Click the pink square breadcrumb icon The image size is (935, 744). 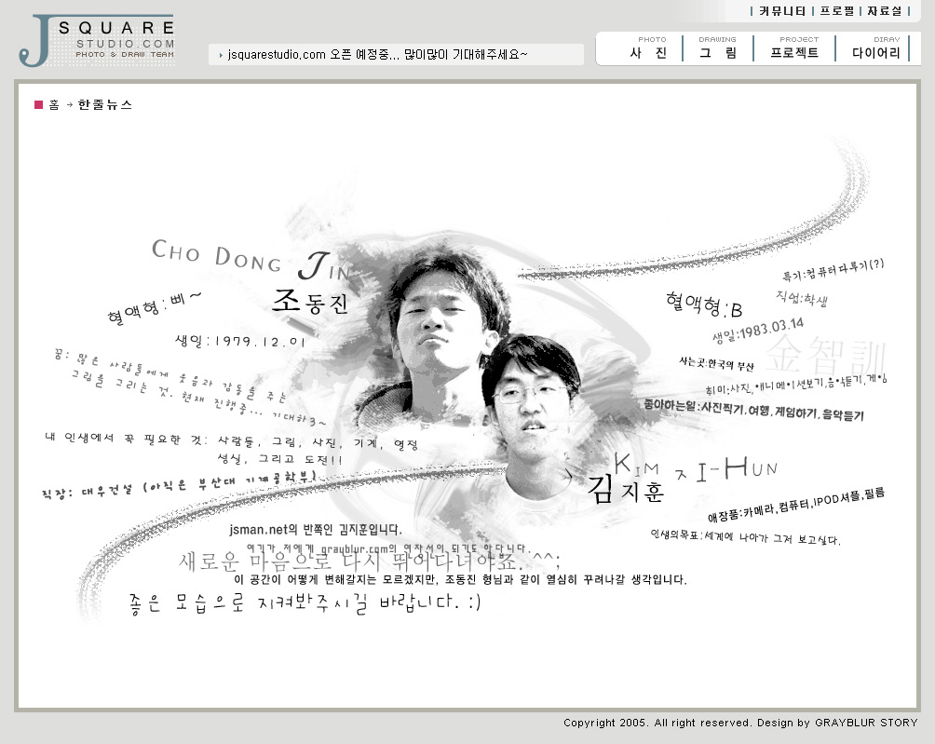pyautogui.click(x=39, y=105)
